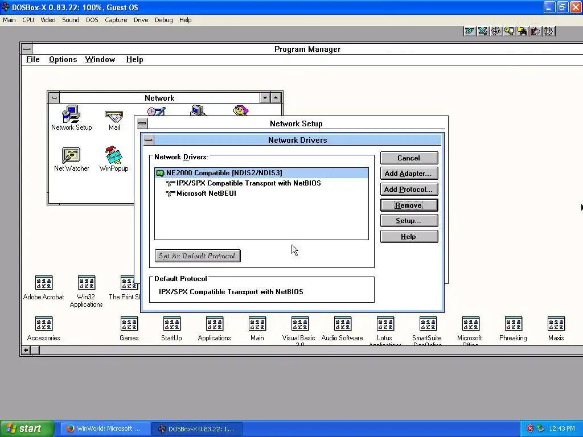Open PowerPoint icon in Office toolbar
The height and width of the screenshot is (437, 583).
(x=496, y=31)
